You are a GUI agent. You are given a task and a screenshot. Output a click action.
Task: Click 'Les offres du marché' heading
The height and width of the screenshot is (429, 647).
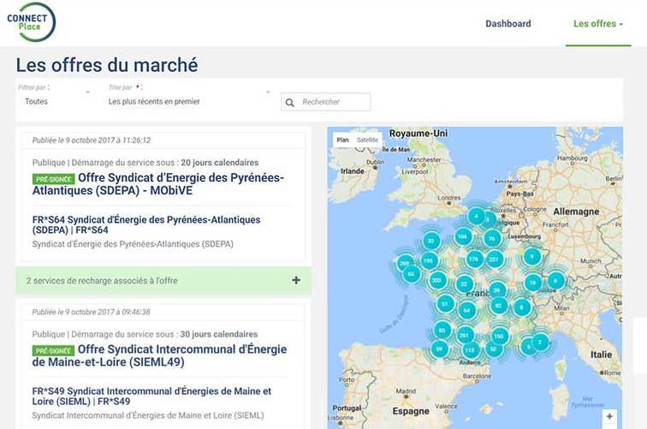point(107,65)
